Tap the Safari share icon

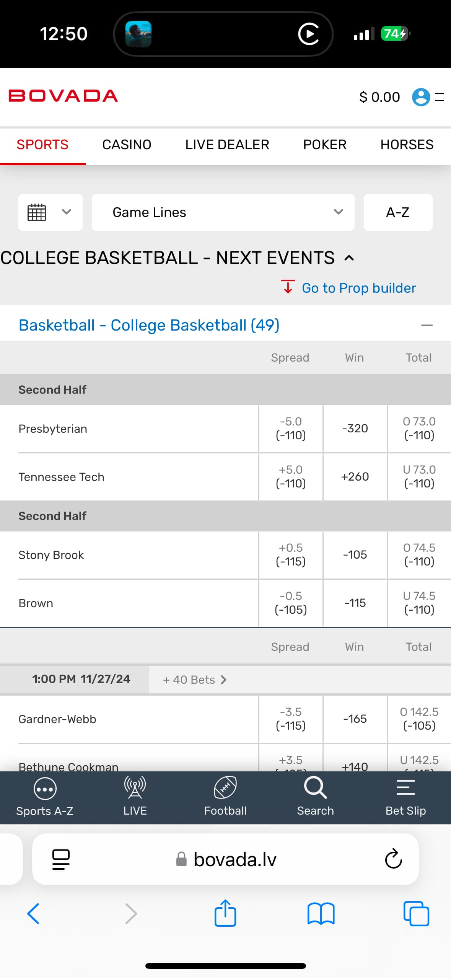click(225, 914)
